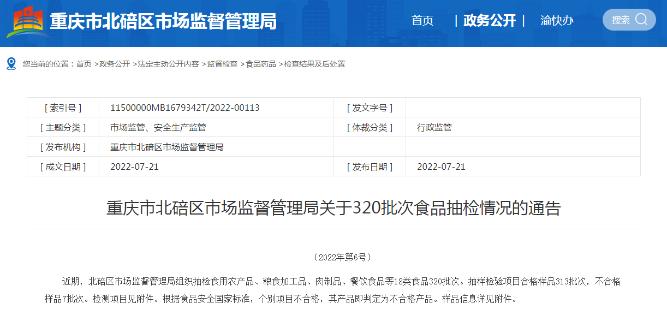
Task: Navigate to 政务公开 breadcrumb link
Action: coord(115,64)
